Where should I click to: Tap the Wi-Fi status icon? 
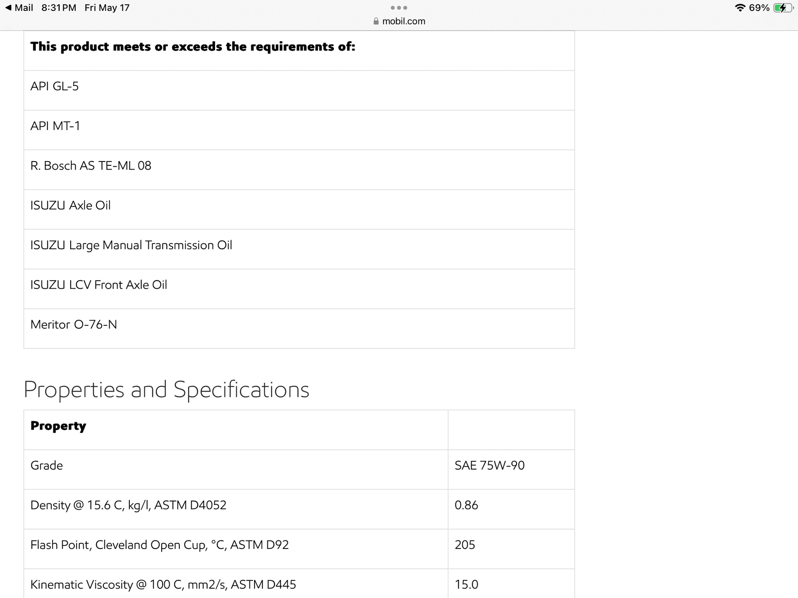pos(740,8)
